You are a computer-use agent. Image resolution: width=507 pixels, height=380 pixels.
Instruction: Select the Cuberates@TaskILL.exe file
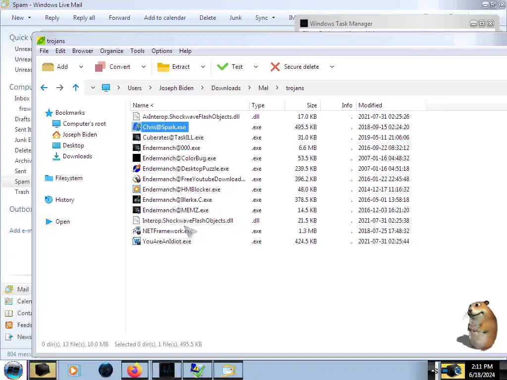coord(173,138)
